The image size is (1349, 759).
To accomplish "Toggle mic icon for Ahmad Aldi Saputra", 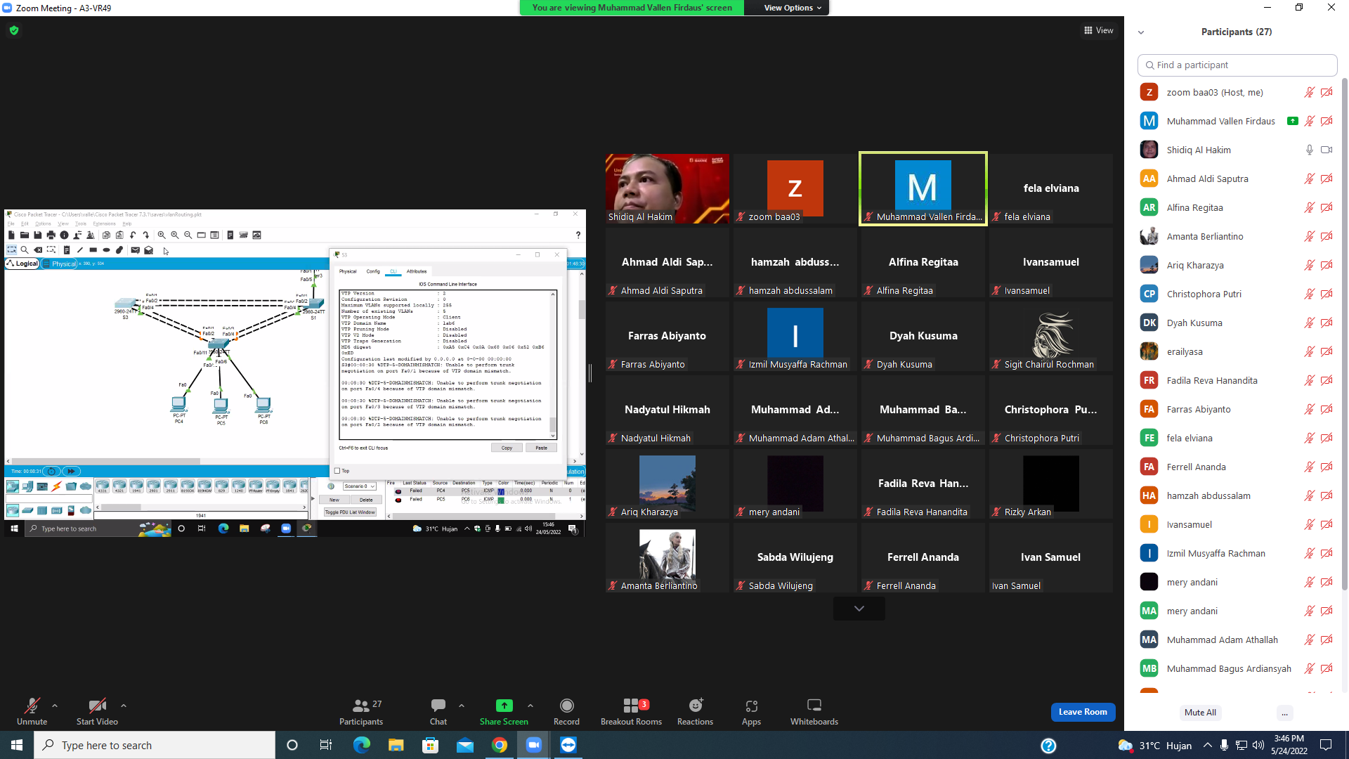I will 1310,179.
